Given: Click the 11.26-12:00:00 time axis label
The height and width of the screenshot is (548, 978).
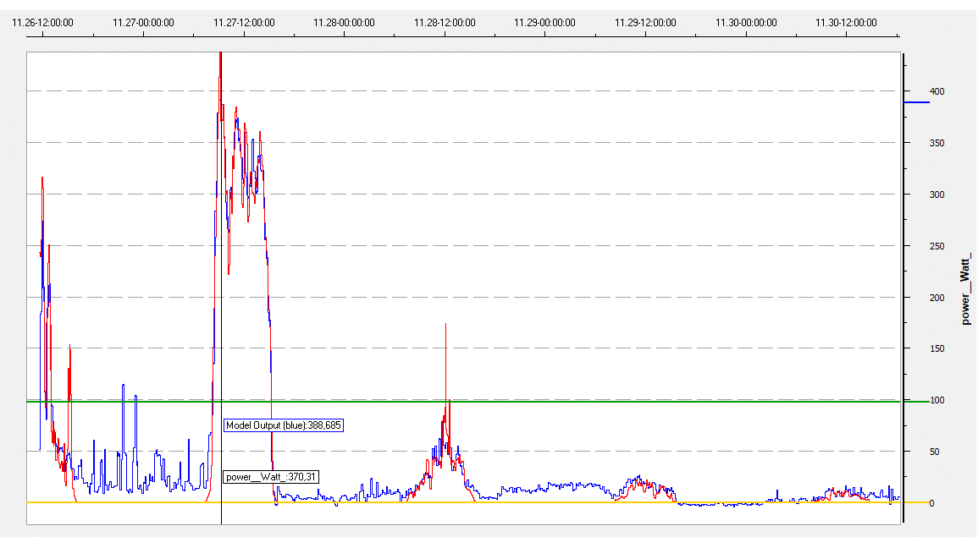Looking at the screenshot, I should point(42,23).
